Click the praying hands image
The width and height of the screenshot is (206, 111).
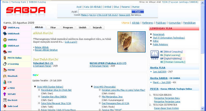coord(132,42)
